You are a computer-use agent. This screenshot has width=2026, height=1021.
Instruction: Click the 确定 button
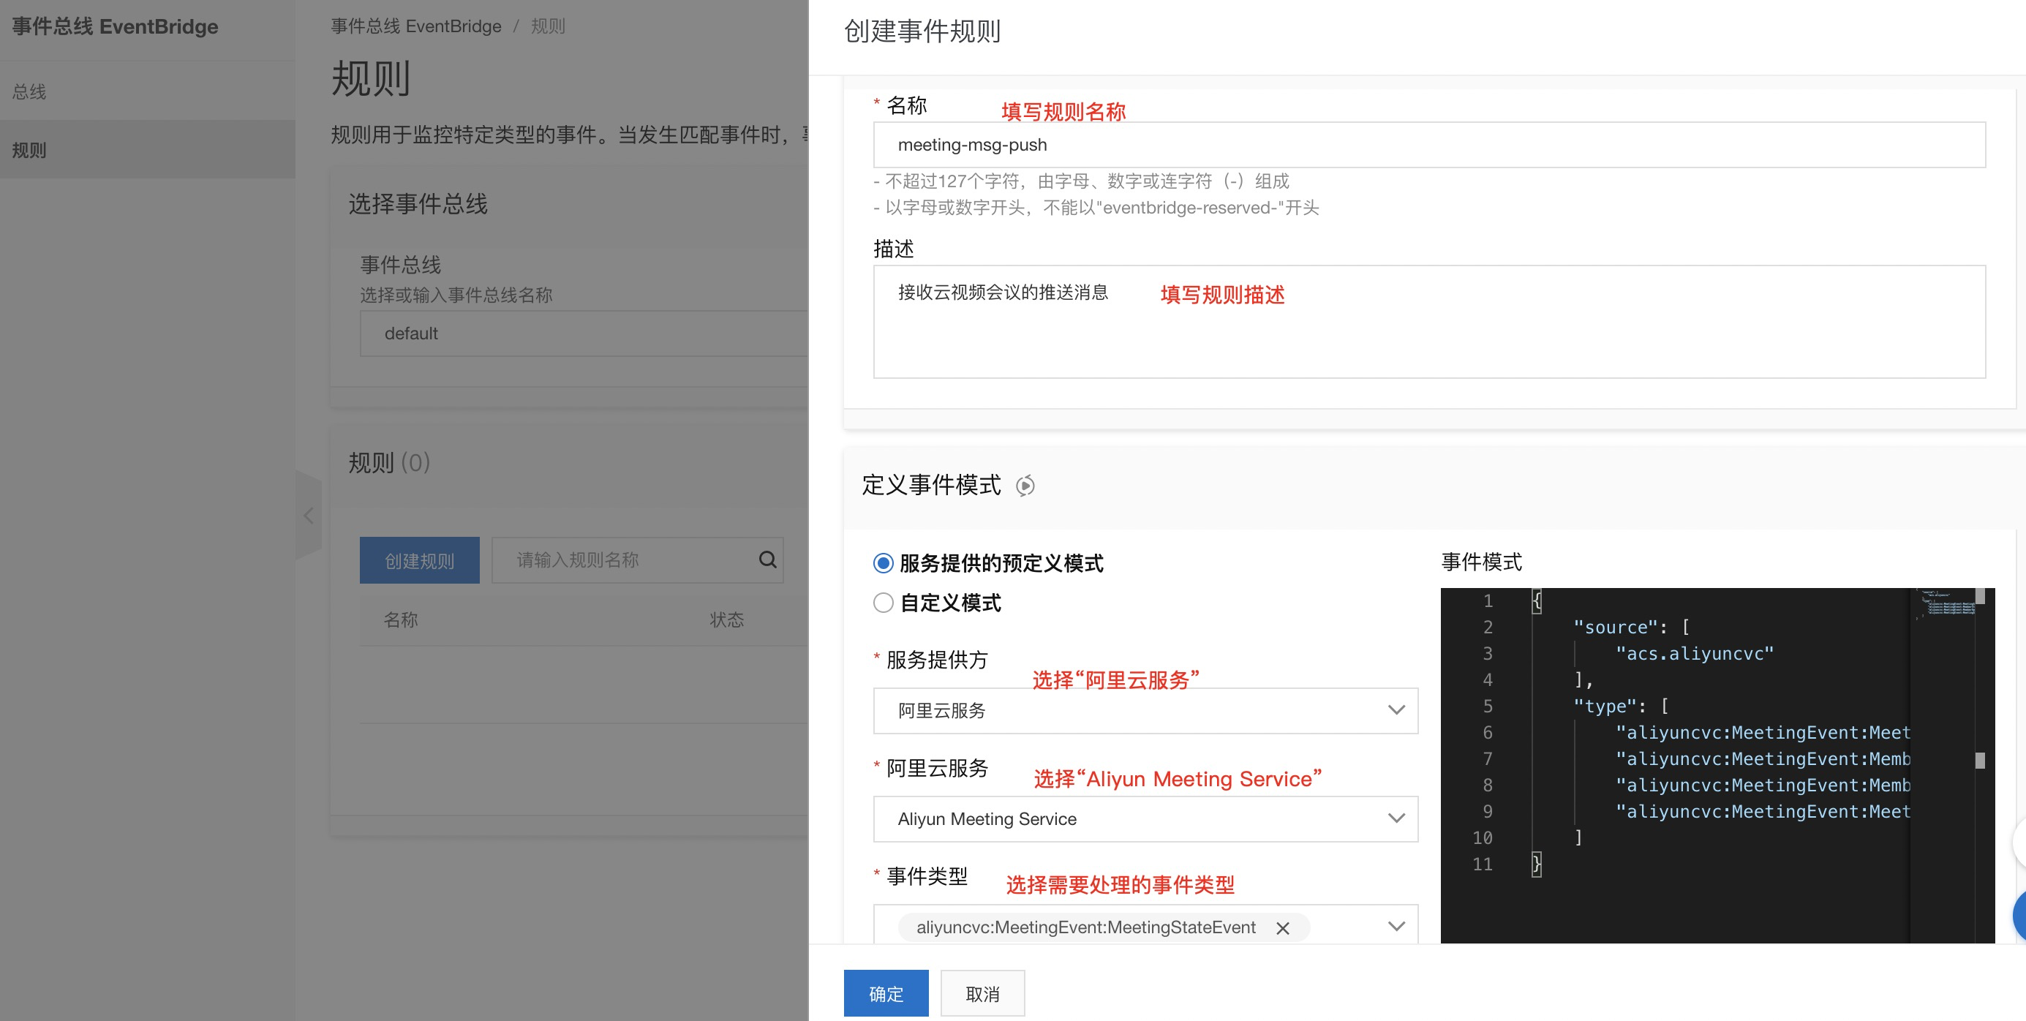pos(886,993)
